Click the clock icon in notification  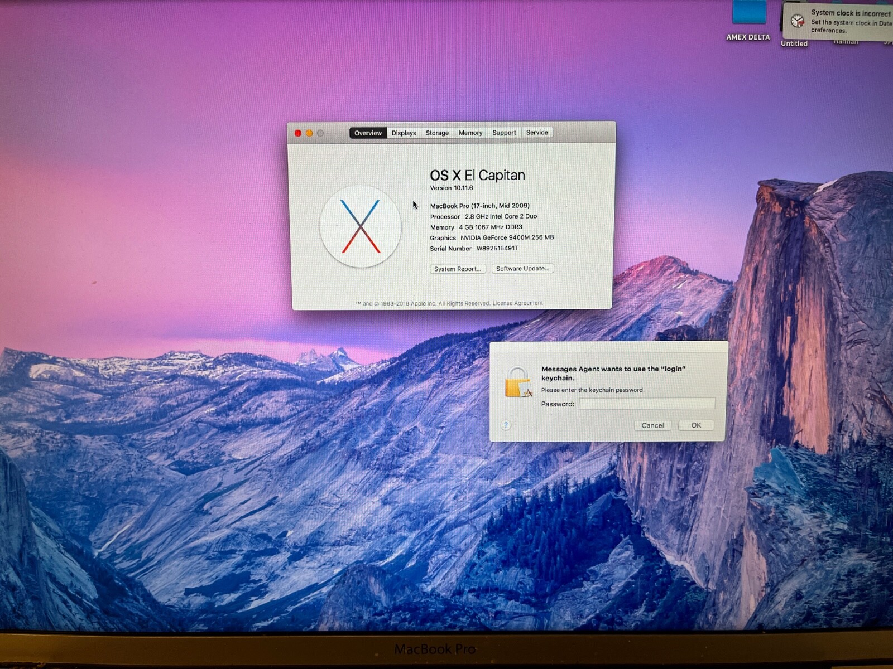pyautogui.click(x=798, y=21)
